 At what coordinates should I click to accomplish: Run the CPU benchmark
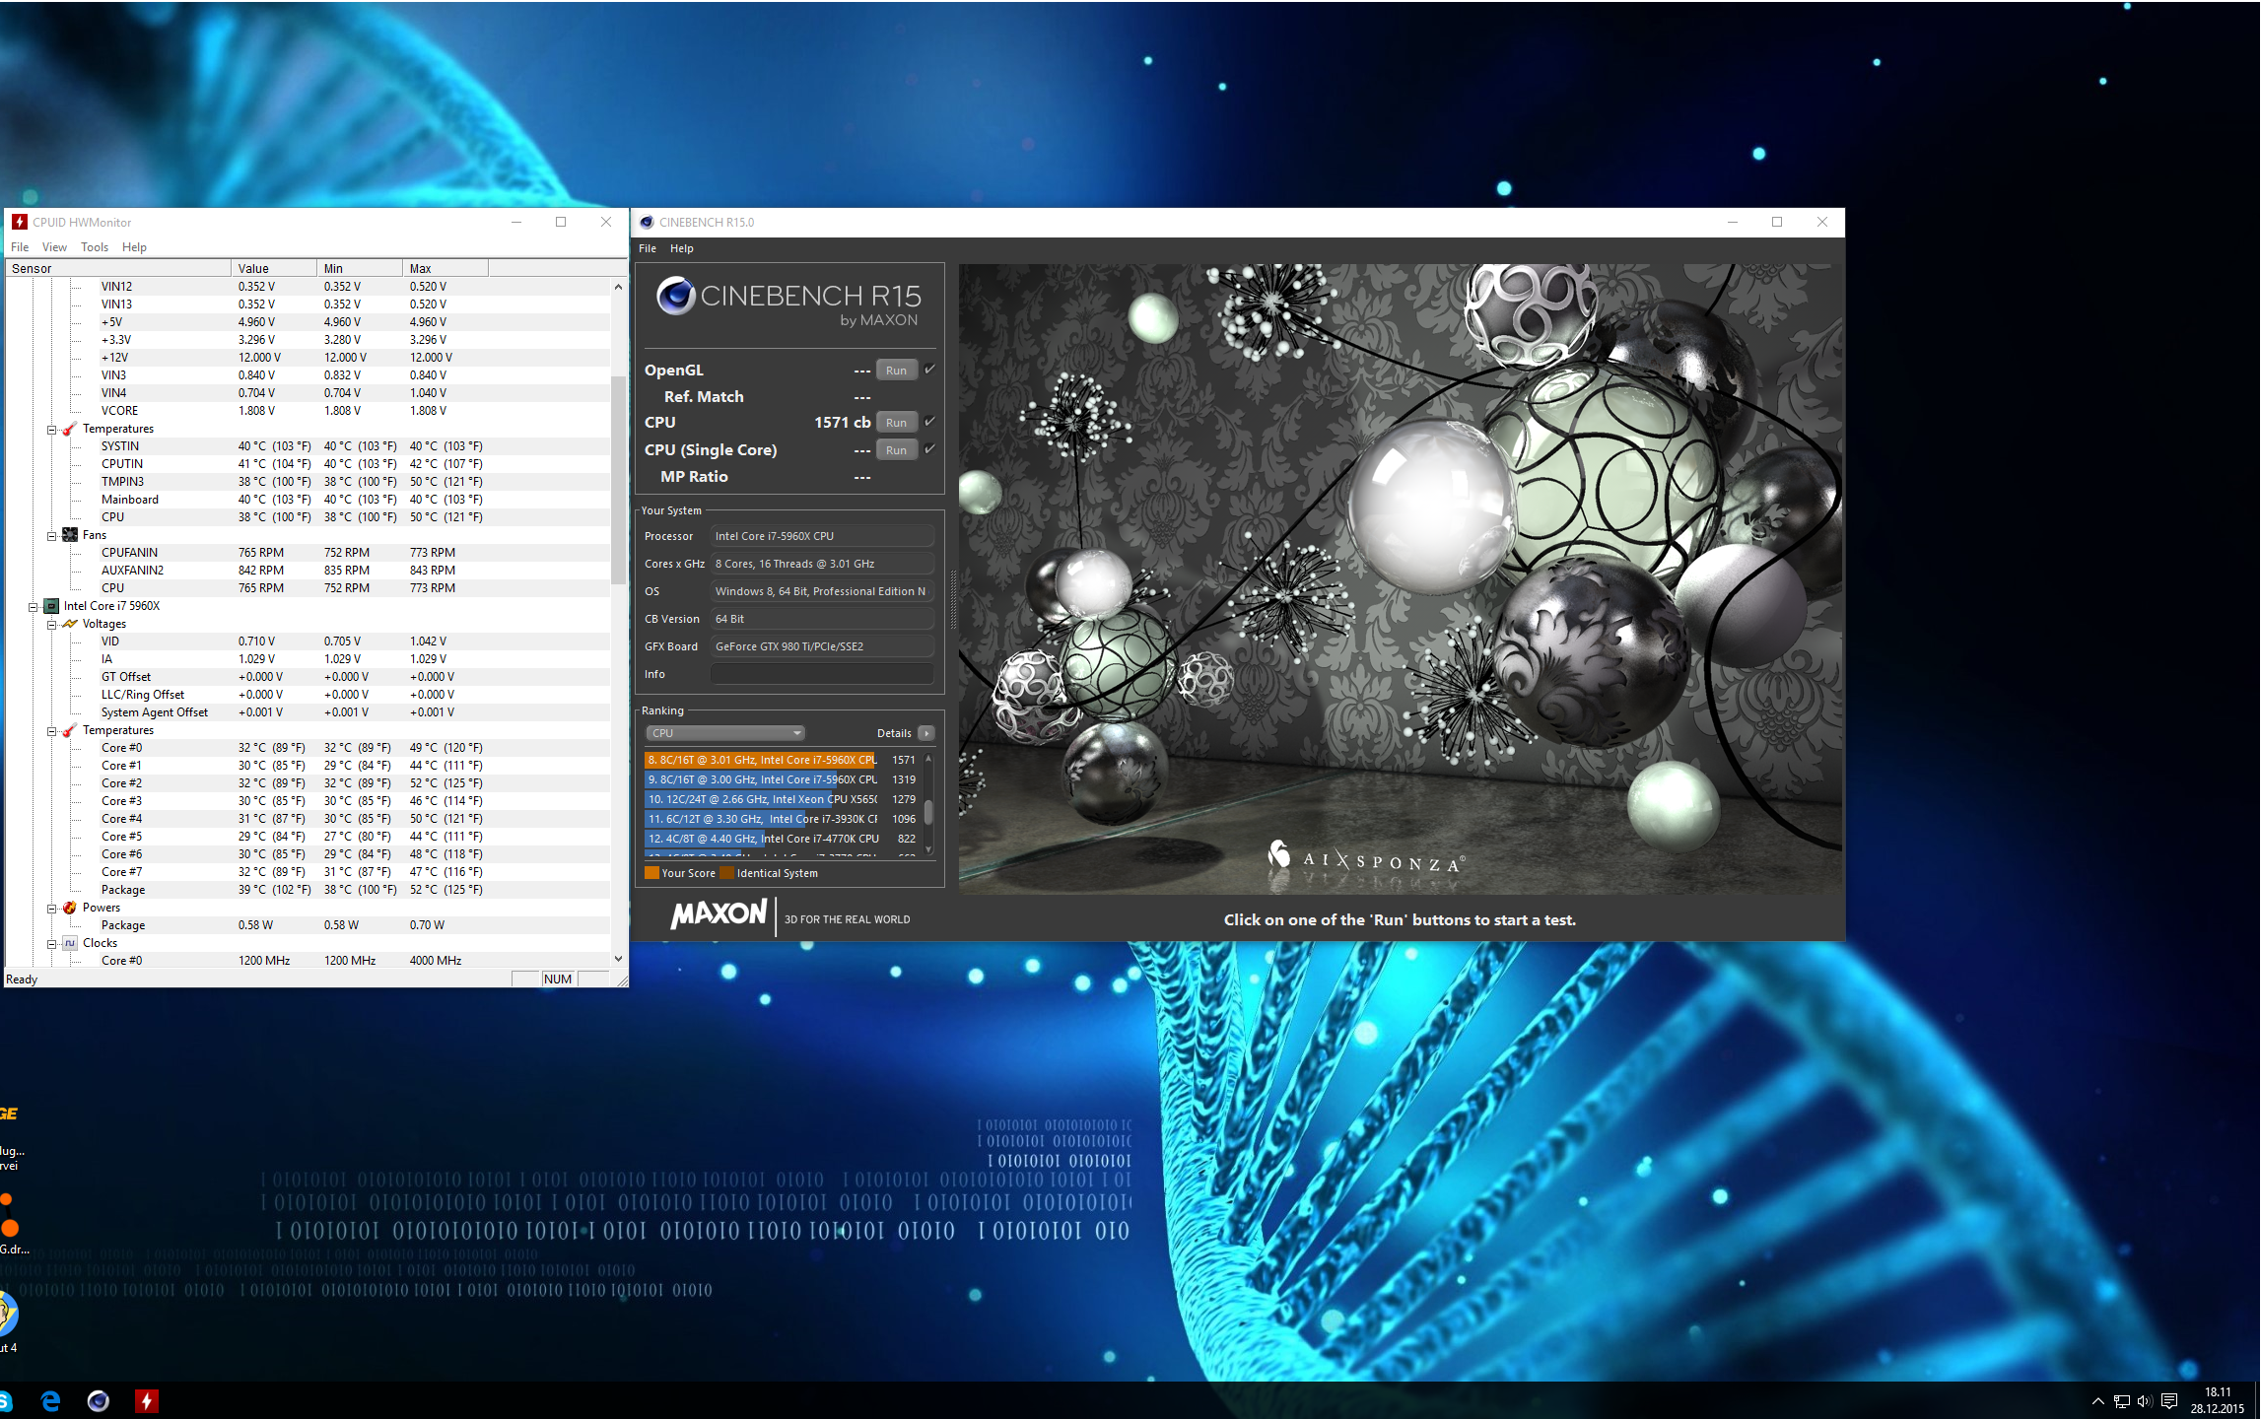coord(896,423)
